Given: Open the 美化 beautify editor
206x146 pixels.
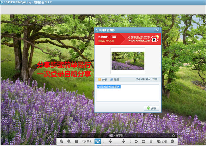Looking at the screenshot, I should (x=87, y=141).
